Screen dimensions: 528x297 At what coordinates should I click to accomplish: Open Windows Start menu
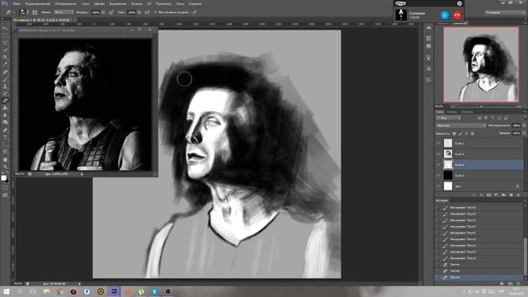click(x=6, y=291)
